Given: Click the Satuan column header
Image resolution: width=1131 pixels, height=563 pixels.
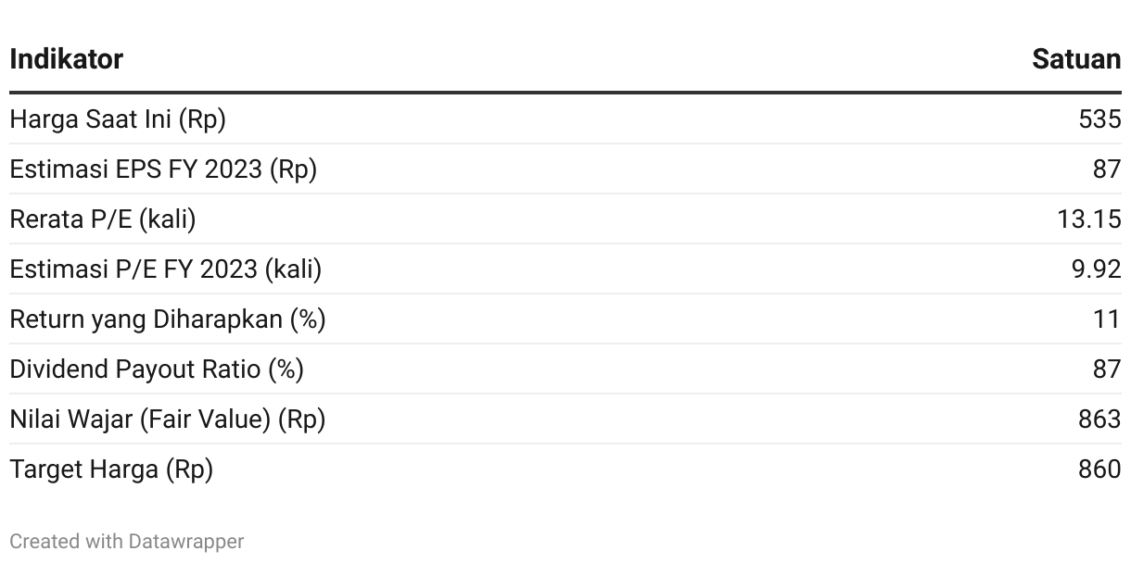Looking at the screenshot, I should 1076,59.
